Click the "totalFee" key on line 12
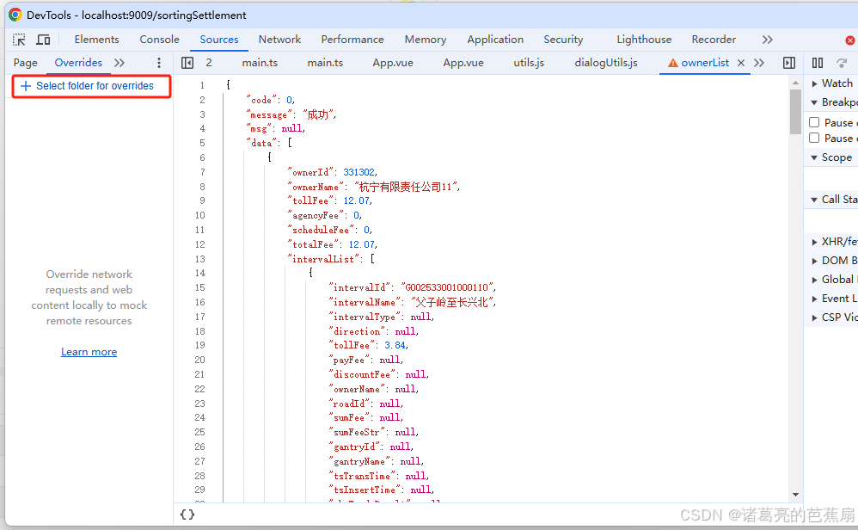Viewport: 858px width, 530px height. pos(313,244)
